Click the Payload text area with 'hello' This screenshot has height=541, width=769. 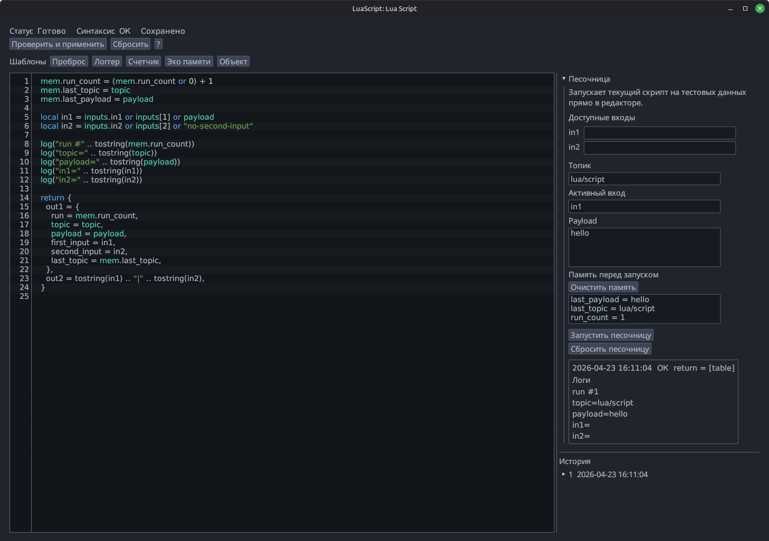(x=644, y=247)
